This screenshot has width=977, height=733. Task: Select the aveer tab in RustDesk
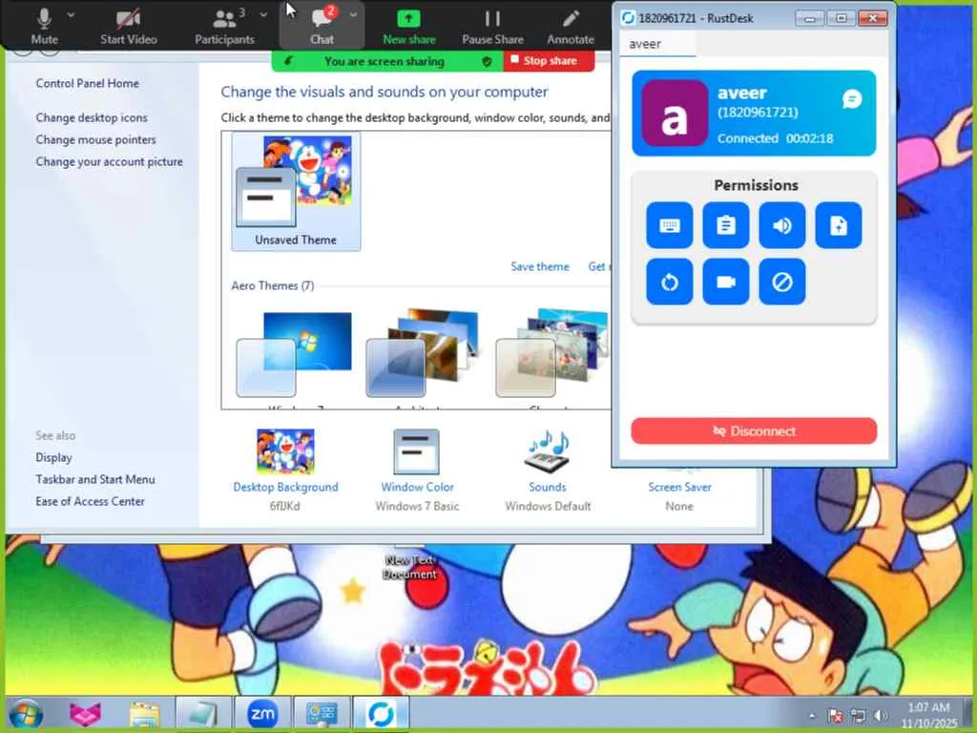click(x=657, y=44)
